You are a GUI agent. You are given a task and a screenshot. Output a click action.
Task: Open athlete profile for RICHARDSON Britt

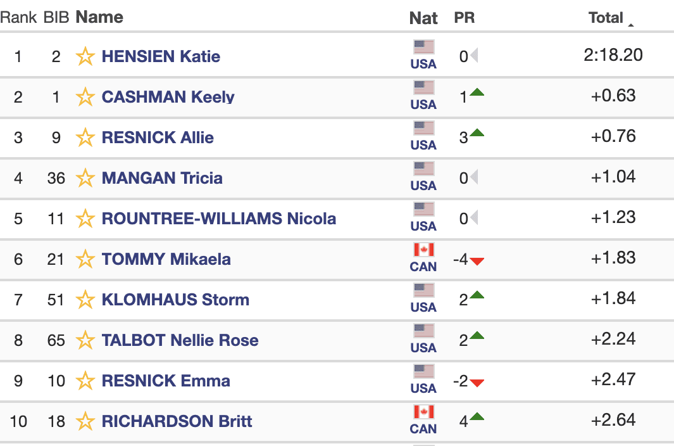click(177, 421)
